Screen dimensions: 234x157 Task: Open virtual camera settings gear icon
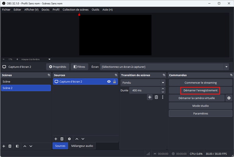229,98
